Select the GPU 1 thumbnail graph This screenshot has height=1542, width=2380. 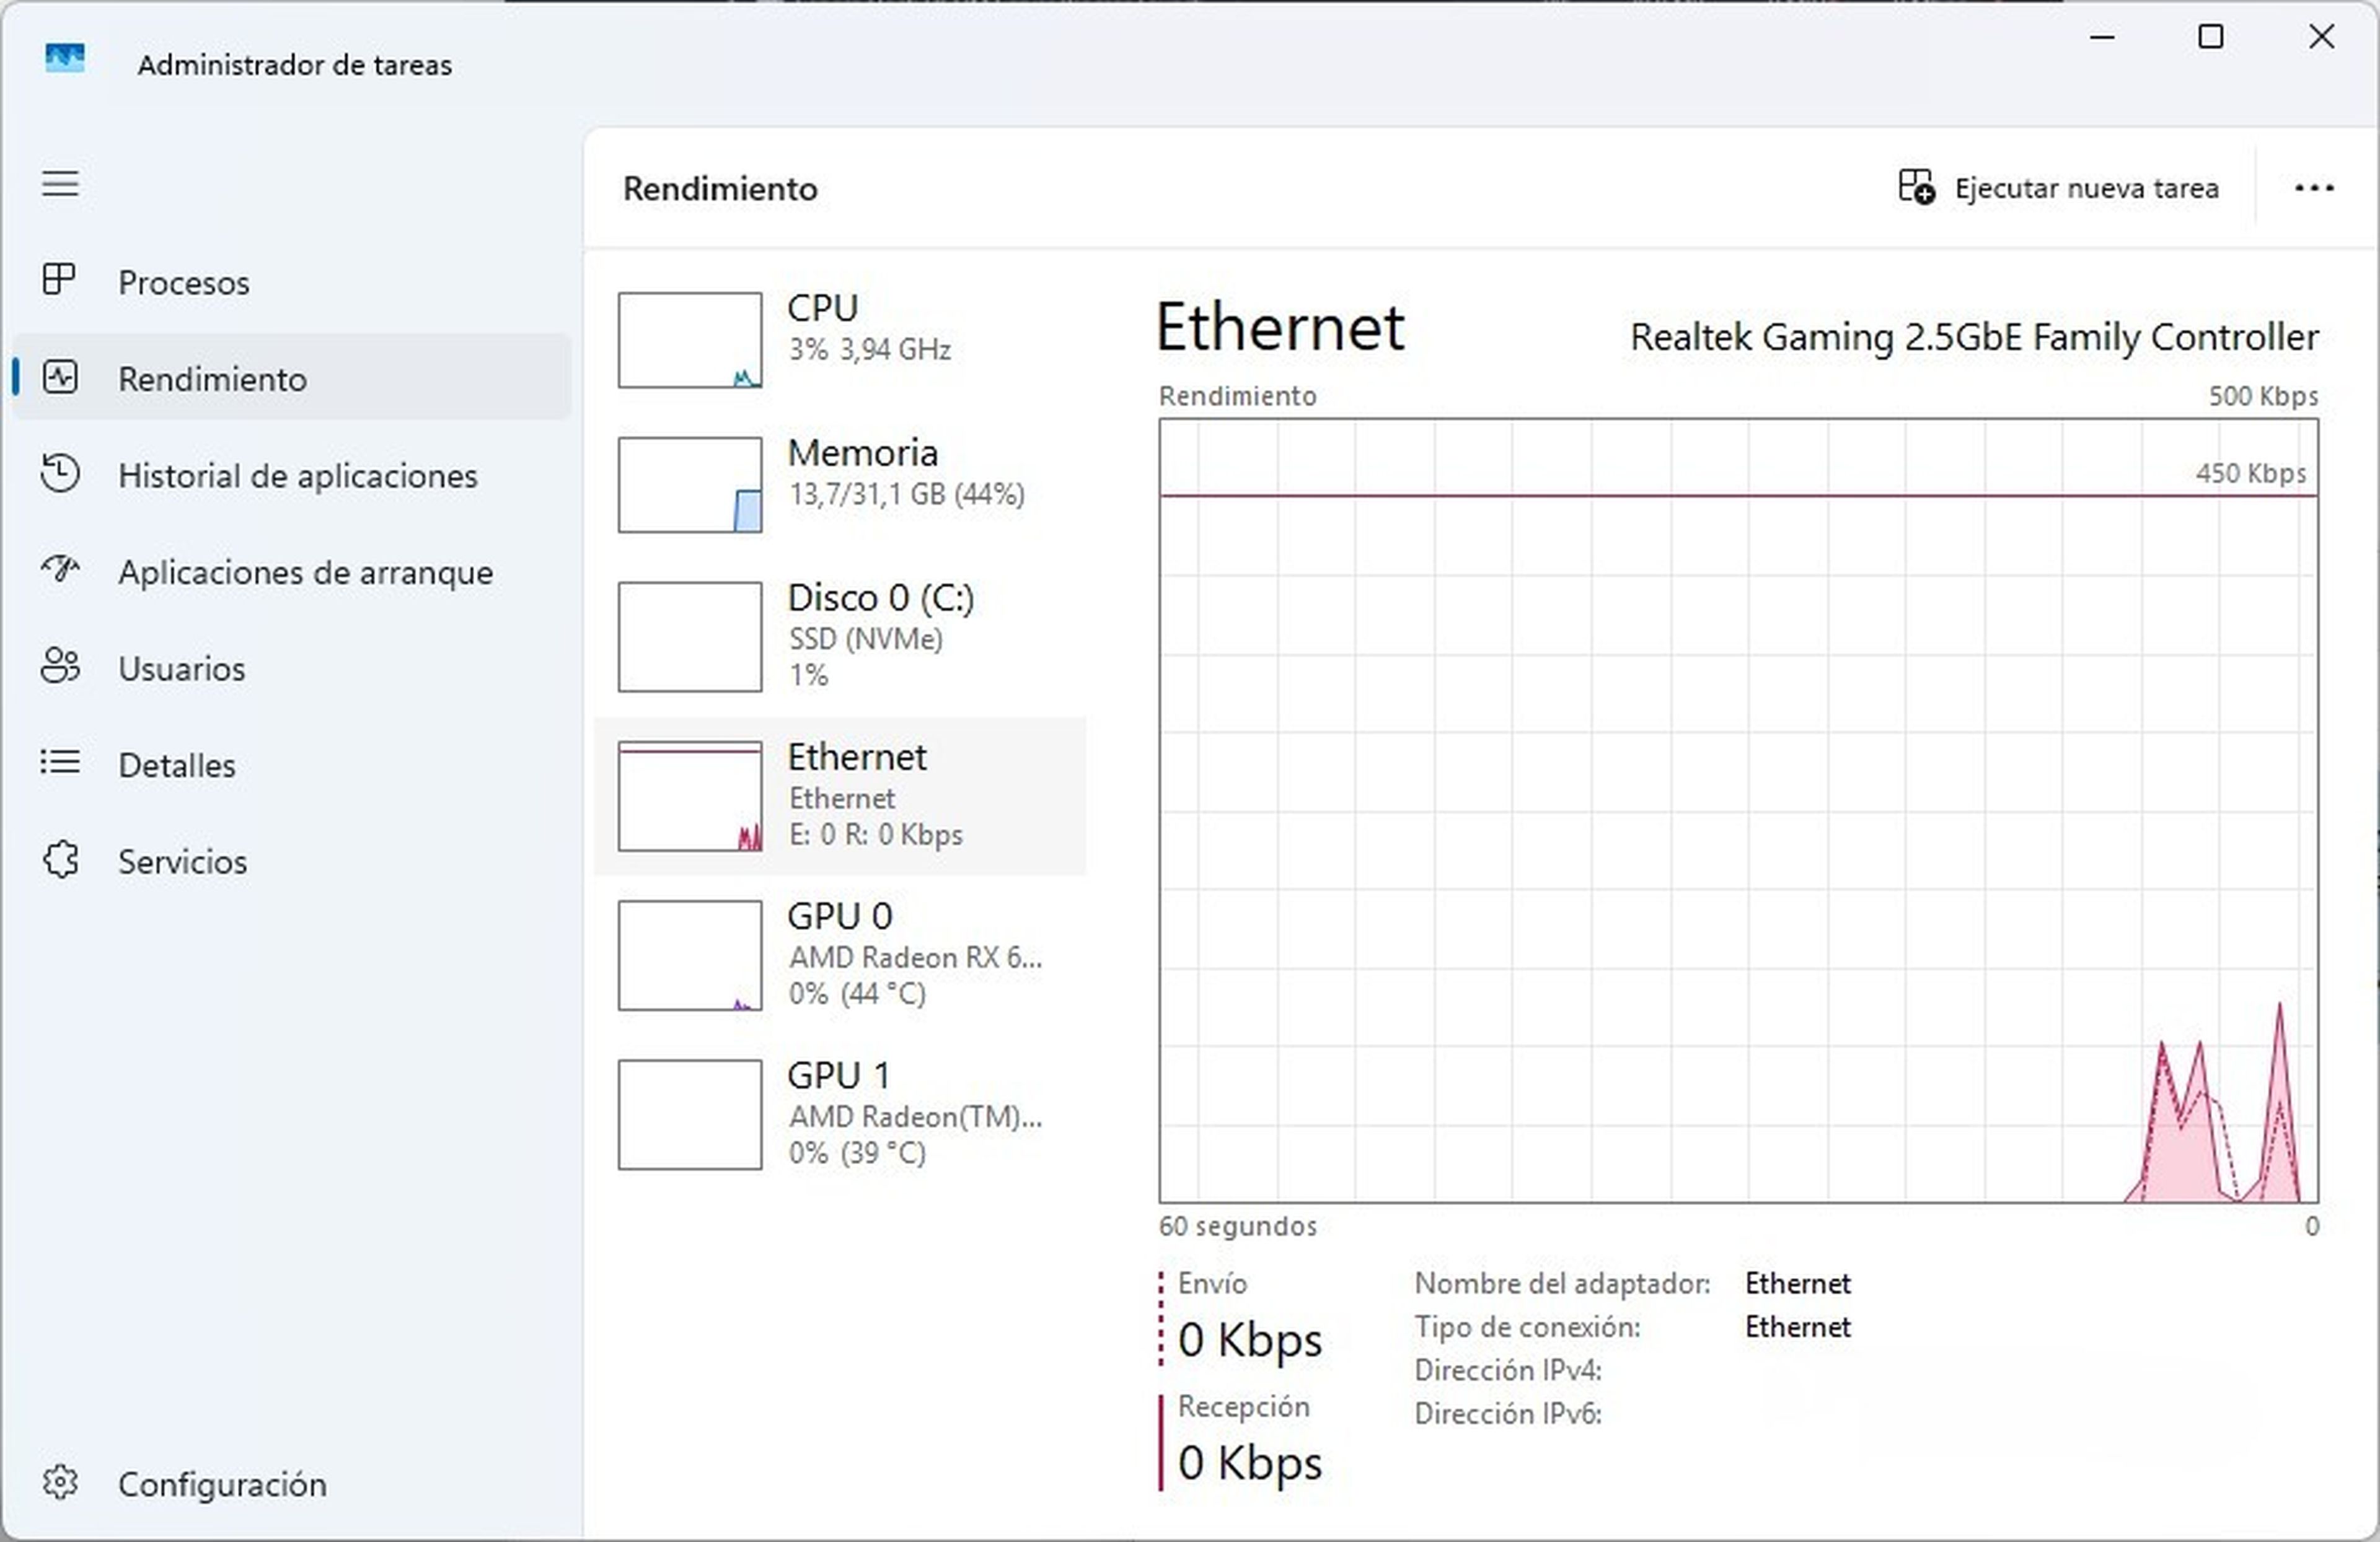tap(689, 1115)
